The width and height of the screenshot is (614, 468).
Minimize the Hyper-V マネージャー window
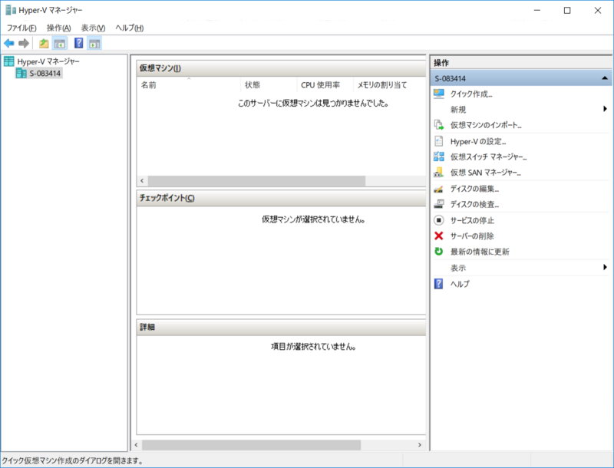click(x=537, y=11)
